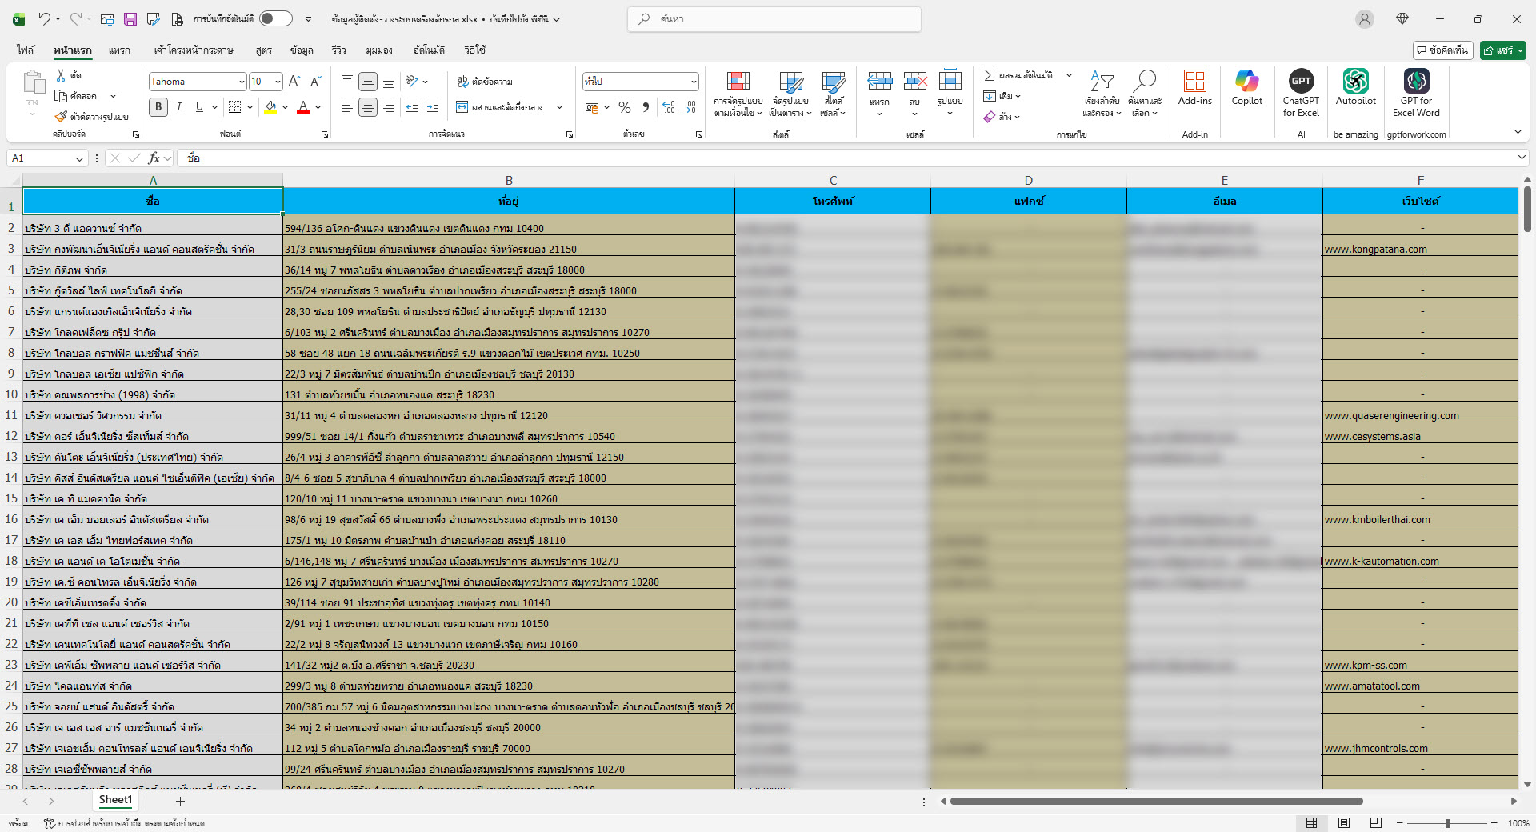
Task: Toggle the AutoSave switch
Action: [x=276, y=18]
